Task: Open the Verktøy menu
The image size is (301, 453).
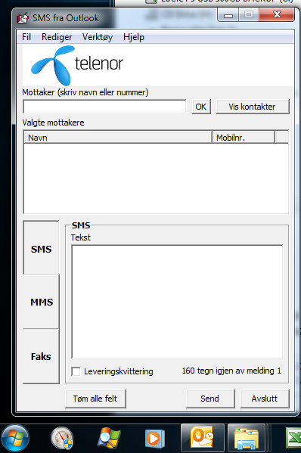Action: click(98, 37)
